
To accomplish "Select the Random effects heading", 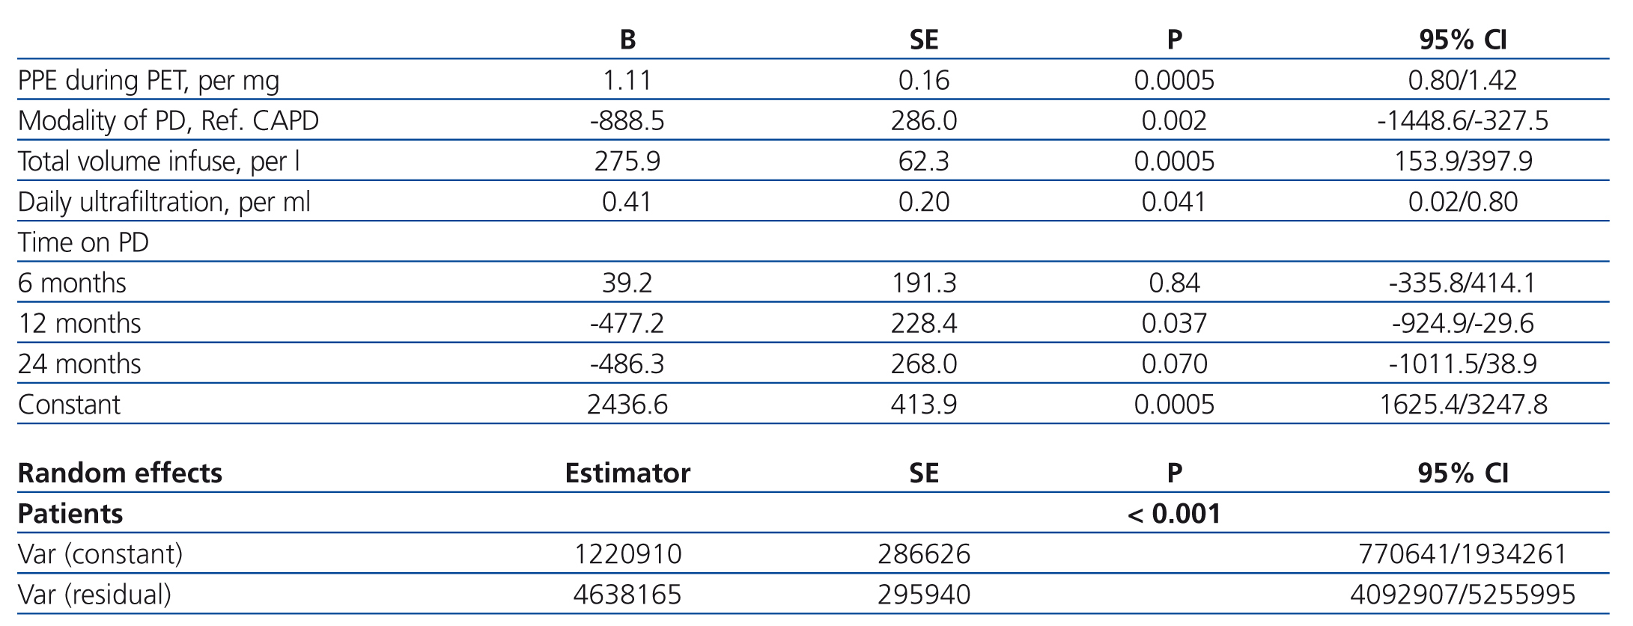I will (120, 473).
